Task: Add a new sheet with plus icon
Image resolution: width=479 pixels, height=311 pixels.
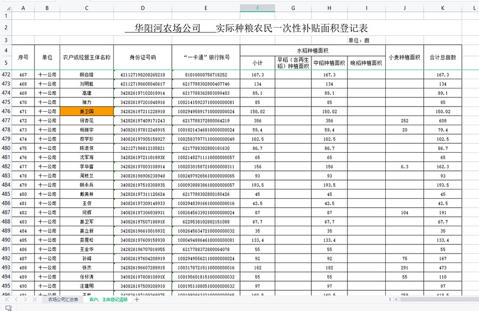Action: 137,300
